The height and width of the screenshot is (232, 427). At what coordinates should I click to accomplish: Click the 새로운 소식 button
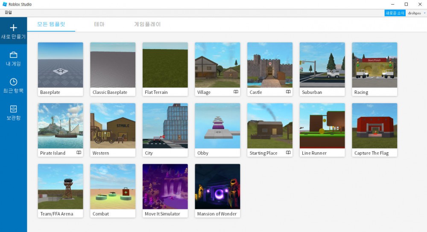[x=395, y=13]
